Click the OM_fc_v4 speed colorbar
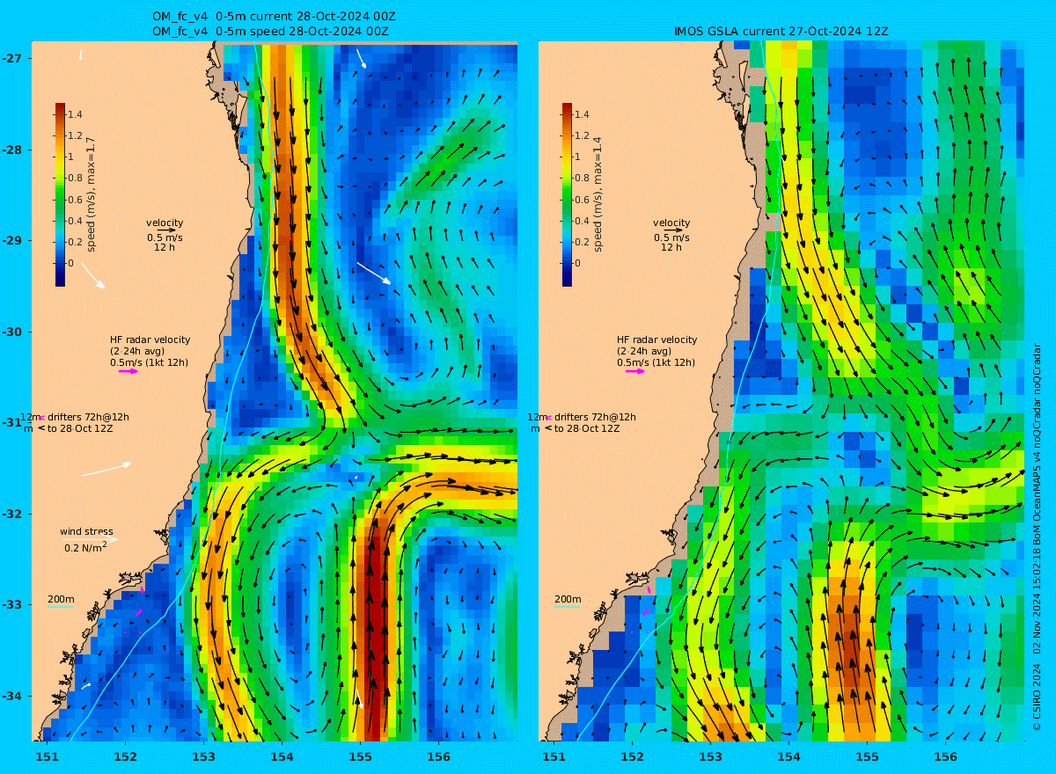This screenshot has width=1056, height=774. [60, 194]
